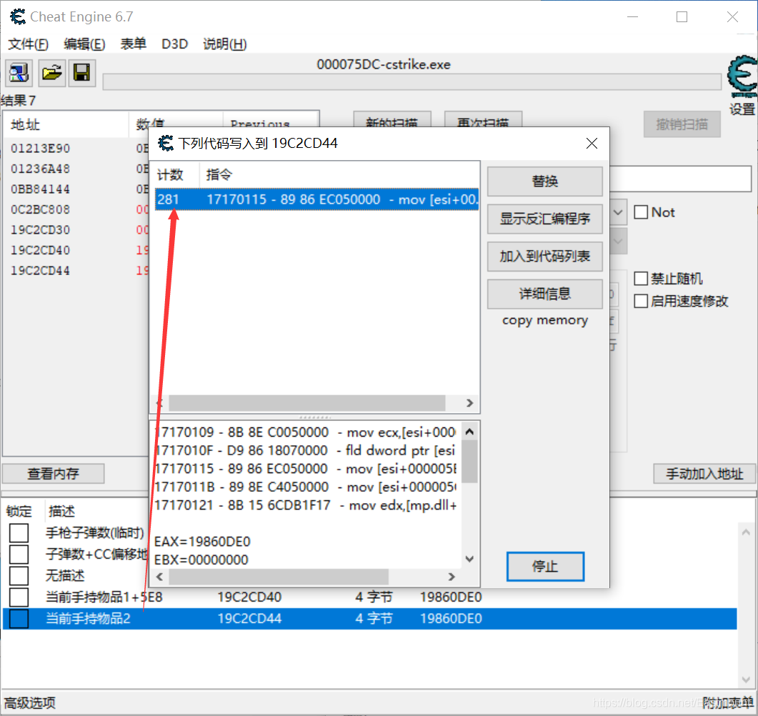
Task: Enable the 启用速度修改 checkbox
Action: click(641, 302)
